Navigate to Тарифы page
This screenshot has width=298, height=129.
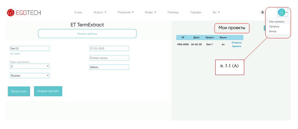tap(195, 13)
